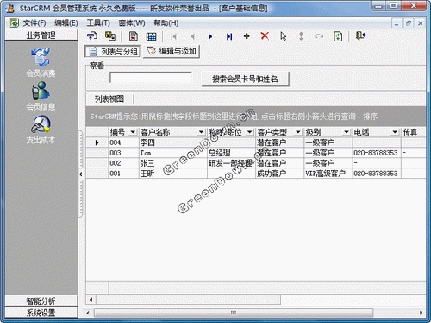This screenshot has height=323, width=431.
Task: Open the 帮助(H) menu
Action: coord(166,22)
